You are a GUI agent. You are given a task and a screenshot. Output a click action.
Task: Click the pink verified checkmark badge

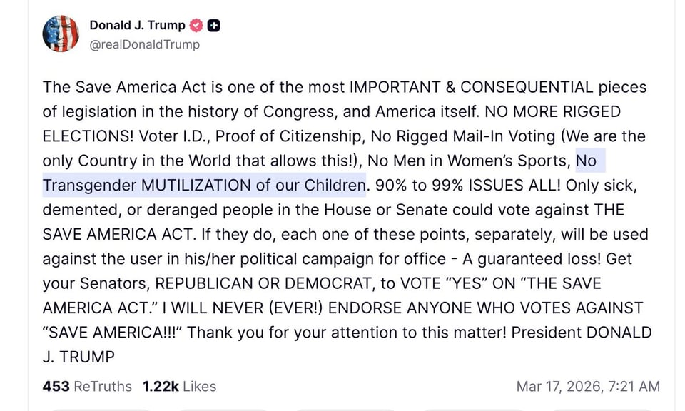[x=196, y=24]
